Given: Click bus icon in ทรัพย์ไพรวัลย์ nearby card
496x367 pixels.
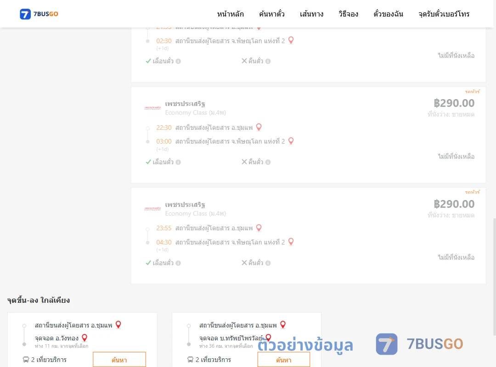Looking at the screenshot, I should pos(191,360).
